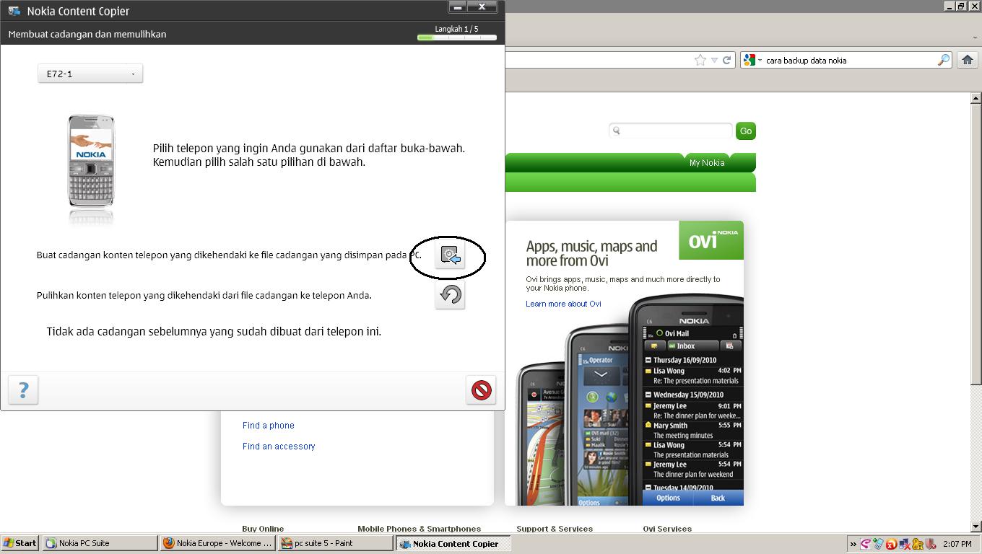This screenshot has width=982, height=554.
Task: Open the E72-1 phone selection dropdown
Action: tap(90, 74)
